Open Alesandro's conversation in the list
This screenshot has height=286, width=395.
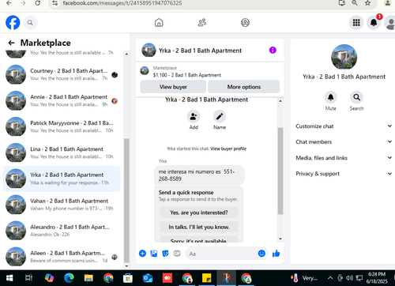point(62,231)
